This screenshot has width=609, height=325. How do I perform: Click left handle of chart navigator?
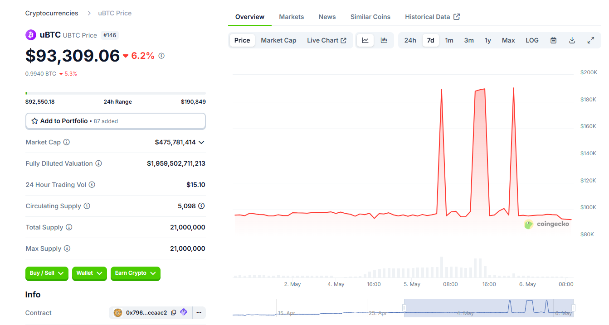[404, 308]
